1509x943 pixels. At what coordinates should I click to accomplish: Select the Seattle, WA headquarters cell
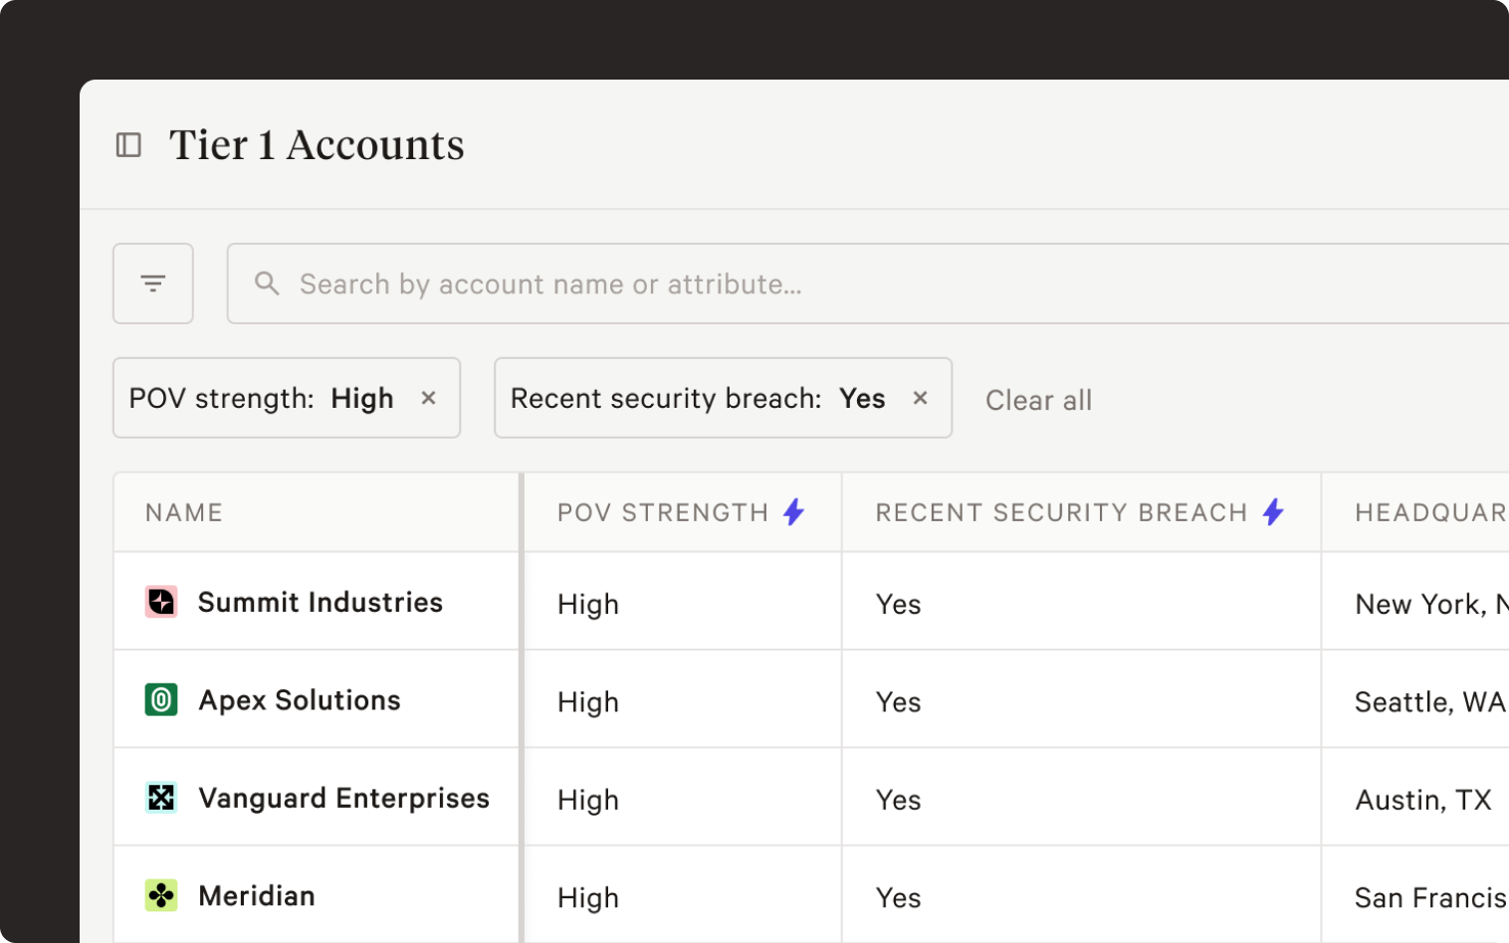(1429, 702)
